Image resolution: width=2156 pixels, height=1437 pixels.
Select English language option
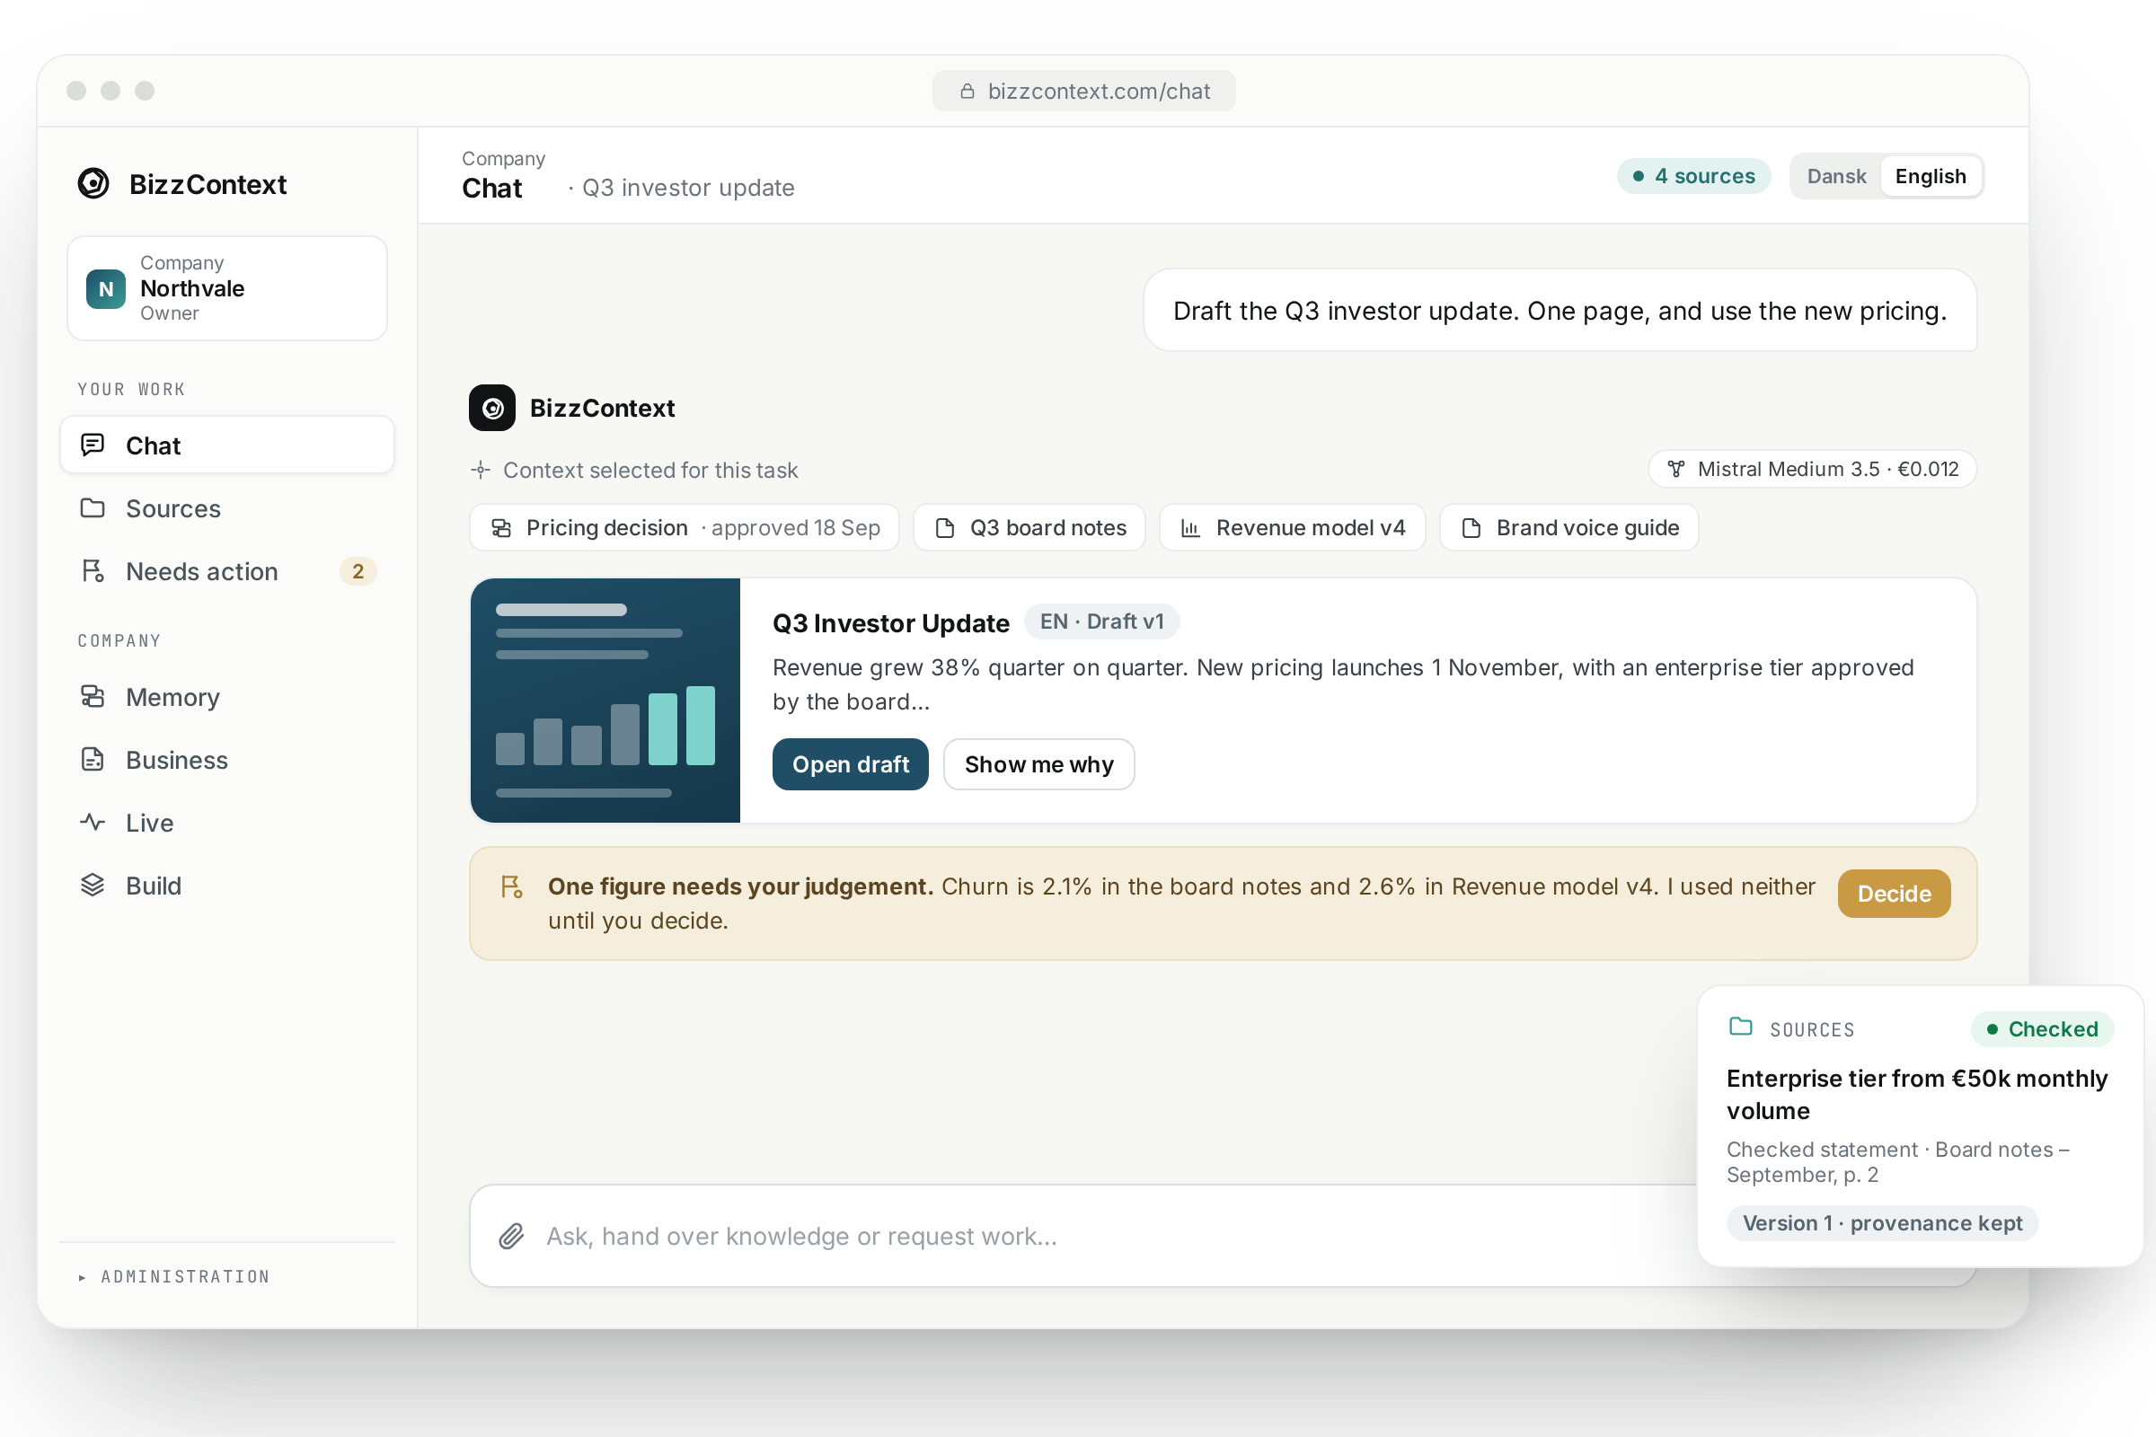click(1931, 176)
